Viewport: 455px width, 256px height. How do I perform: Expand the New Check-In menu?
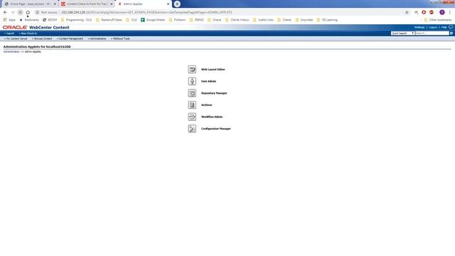28,33
